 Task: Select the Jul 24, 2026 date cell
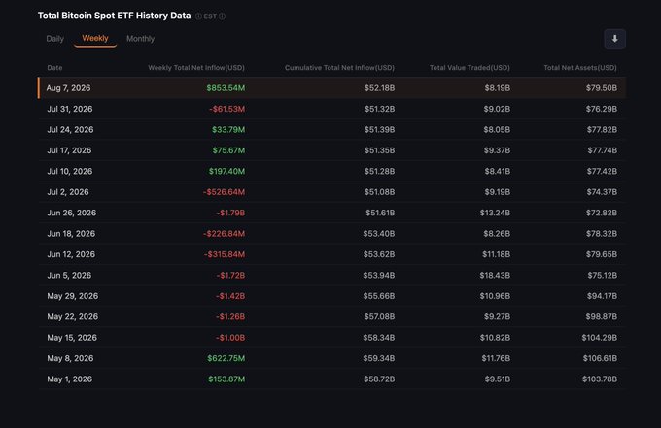[70, 130]
